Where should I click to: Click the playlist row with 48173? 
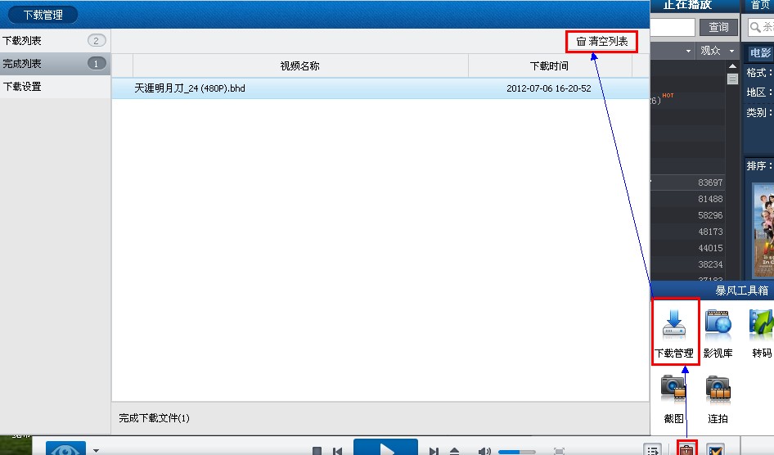point(688,232)
